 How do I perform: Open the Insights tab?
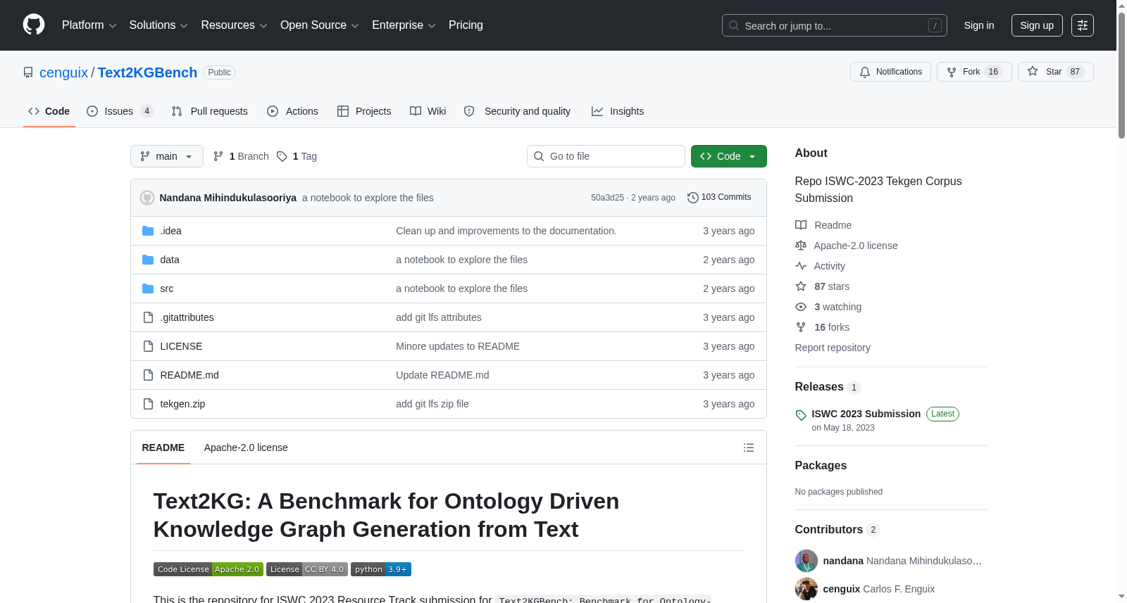pos(618,111)
